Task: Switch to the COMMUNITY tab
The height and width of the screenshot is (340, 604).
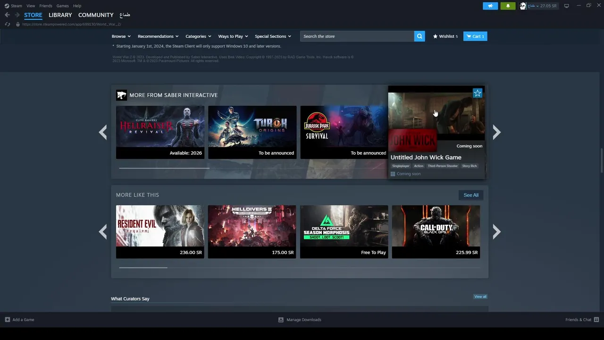Action: click(x=96, y=15)
